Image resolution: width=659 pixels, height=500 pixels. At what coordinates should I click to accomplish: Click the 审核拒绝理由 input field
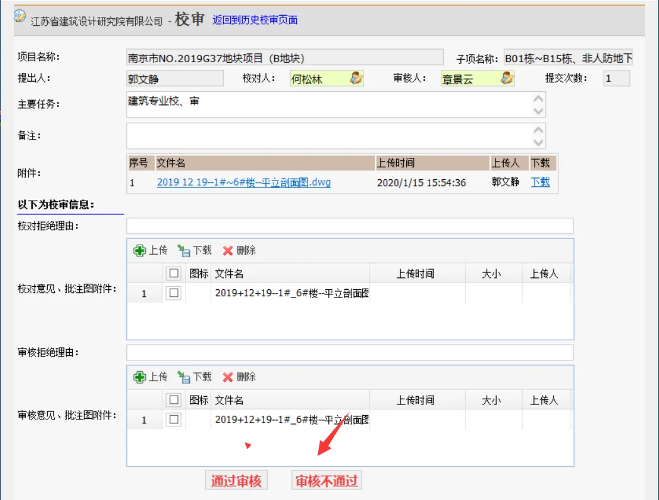(x=350, y=352)
